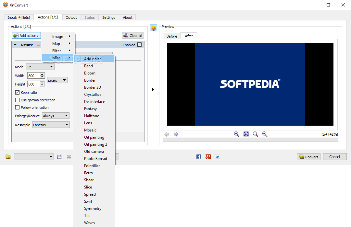351x227 pixels.
Task: Expand the Filter submenu
Action: click(x=58, y=51)
